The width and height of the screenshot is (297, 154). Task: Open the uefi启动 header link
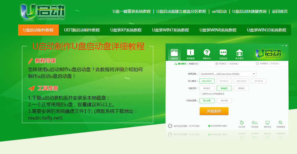pos(219,11)
